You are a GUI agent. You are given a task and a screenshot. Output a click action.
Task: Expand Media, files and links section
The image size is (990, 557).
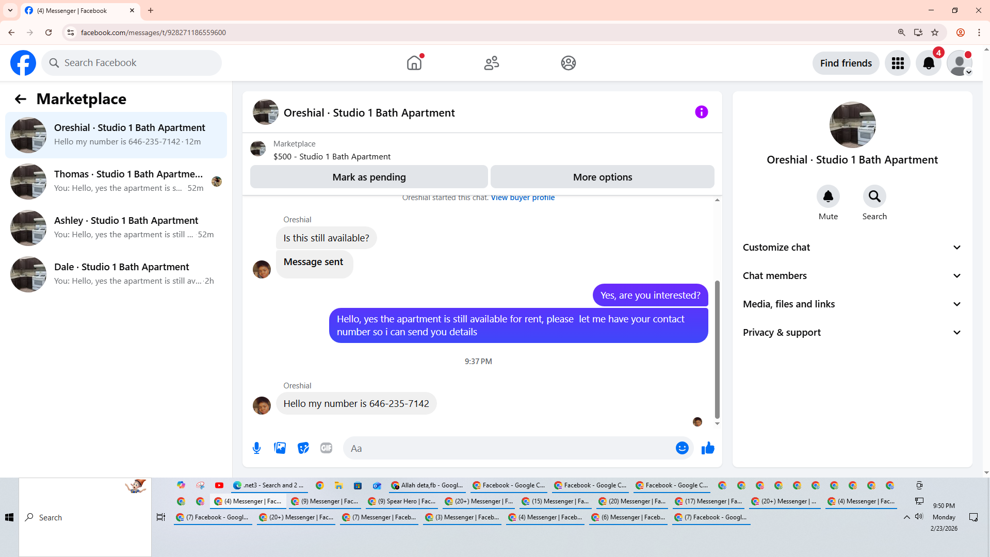(852, 304)
